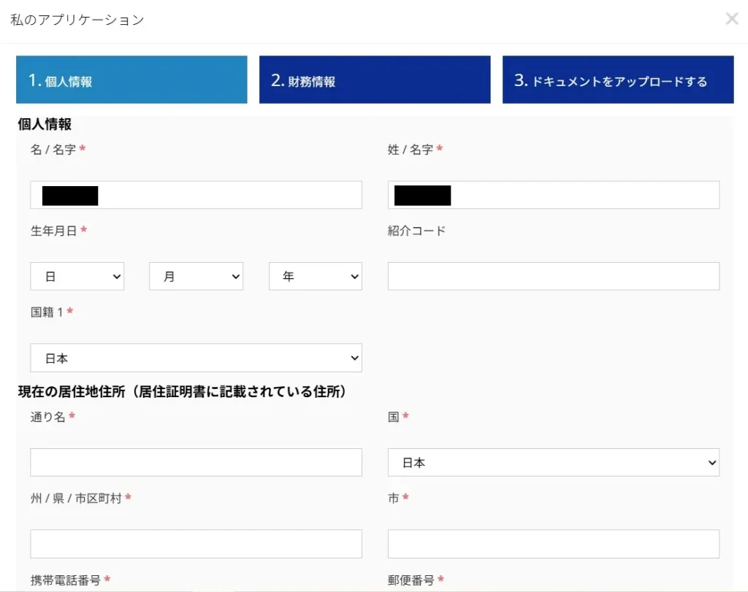Switch to the 2. 財務情報 step tab
The image size is (748, 592).
(374, 80)
